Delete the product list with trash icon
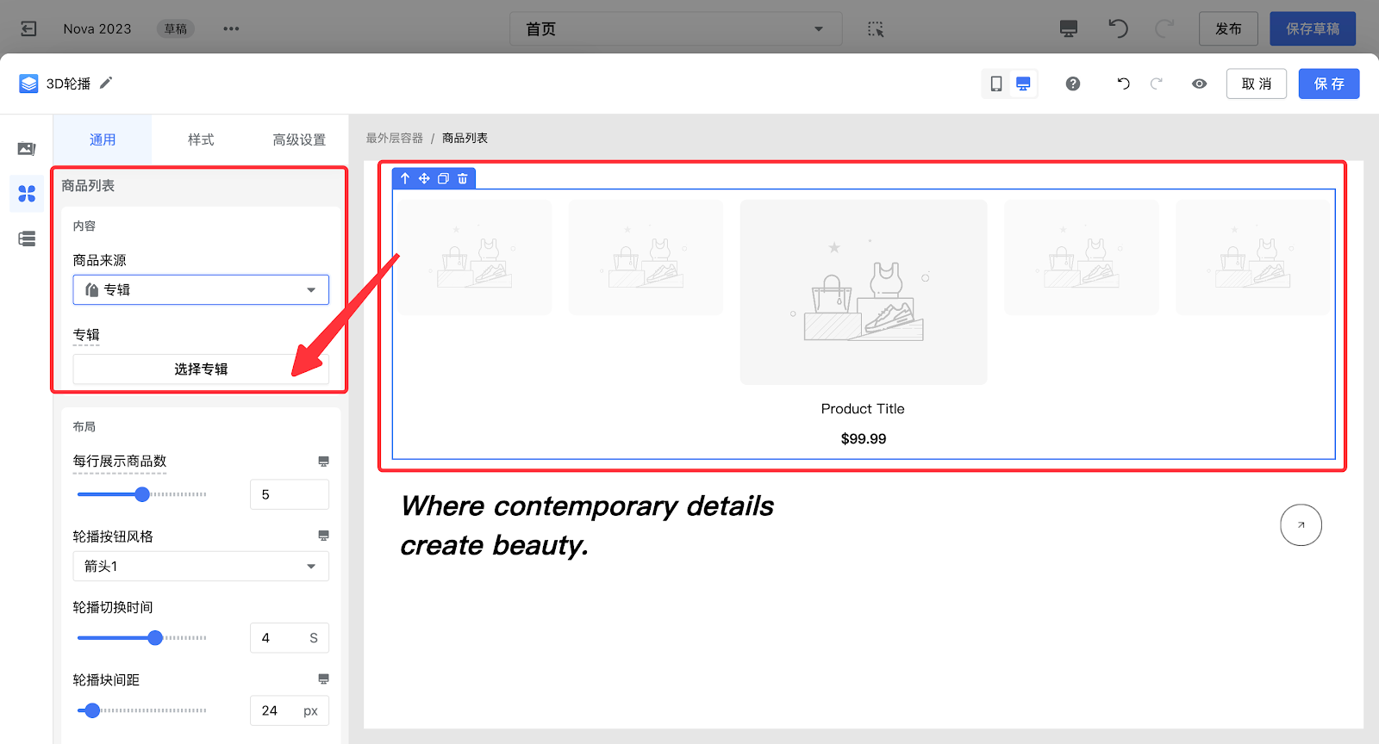The image size is (1379, 744). 463,178
